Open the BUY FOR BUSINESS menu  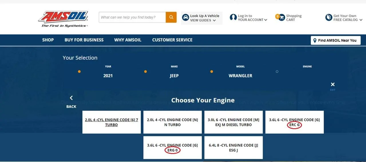coord(84,40)
